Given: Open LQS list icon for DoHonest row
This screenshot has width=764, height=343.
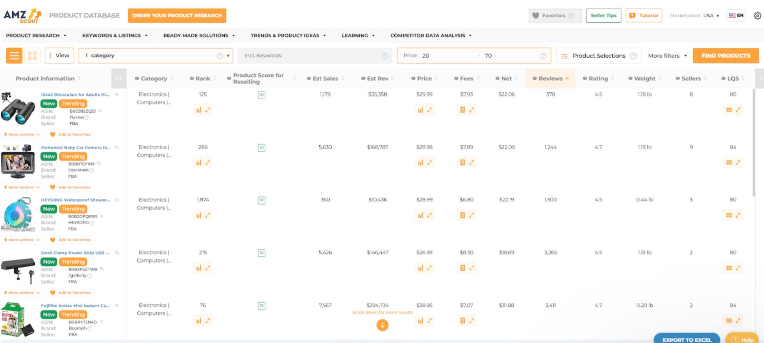Looking at the screenshot, I should [729, 163].
